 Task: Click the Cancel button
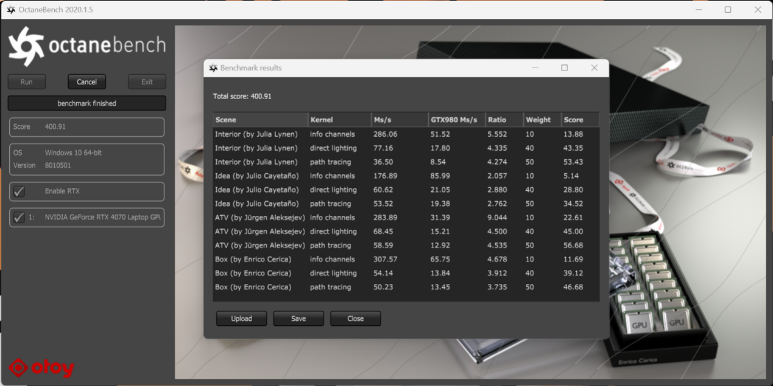point(86,81)
